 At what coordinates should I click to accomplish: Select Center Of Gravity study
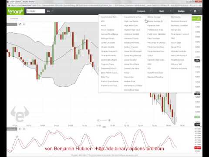click(x=108, y=43)
